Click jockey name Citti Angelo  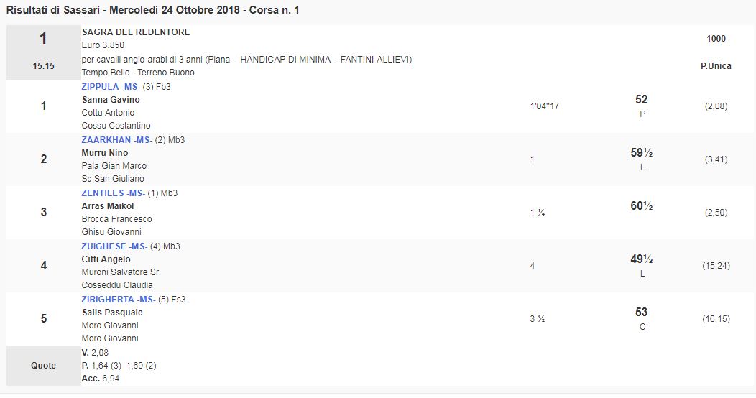pos(106,259)
